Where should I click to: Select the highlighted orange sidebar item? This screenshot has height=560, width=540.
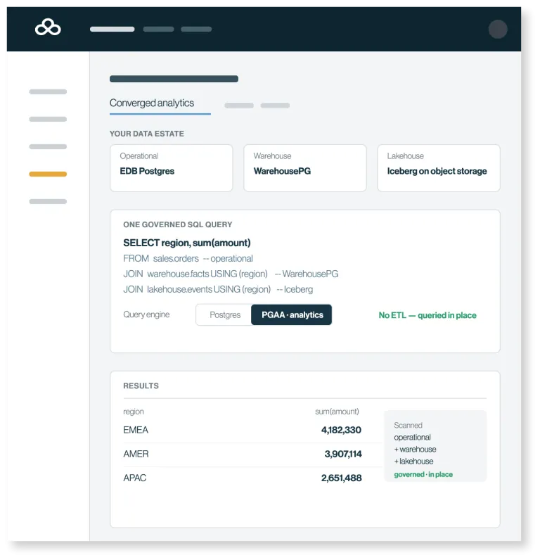pyautogui.click(x=48, y=174)
